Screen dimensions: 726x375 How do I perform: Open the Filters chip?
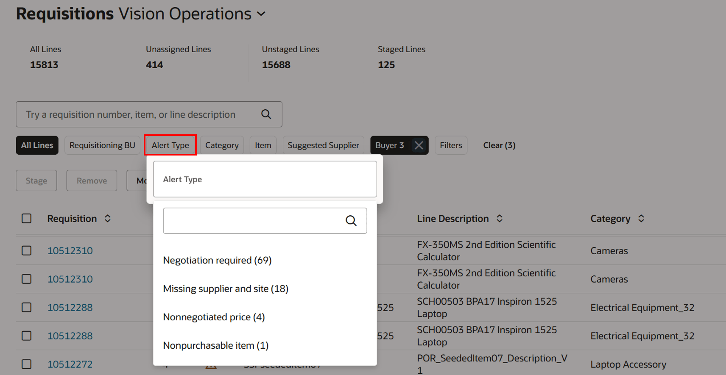pos(451,145)
